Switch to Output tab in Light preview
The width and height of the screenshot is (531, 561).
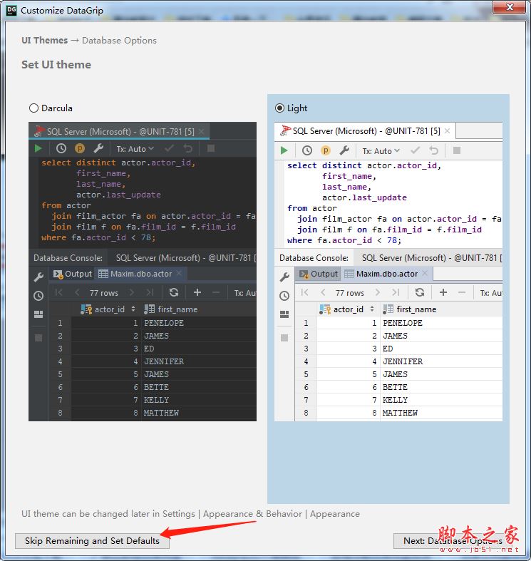pyautogui.click(x=319, y=274)
